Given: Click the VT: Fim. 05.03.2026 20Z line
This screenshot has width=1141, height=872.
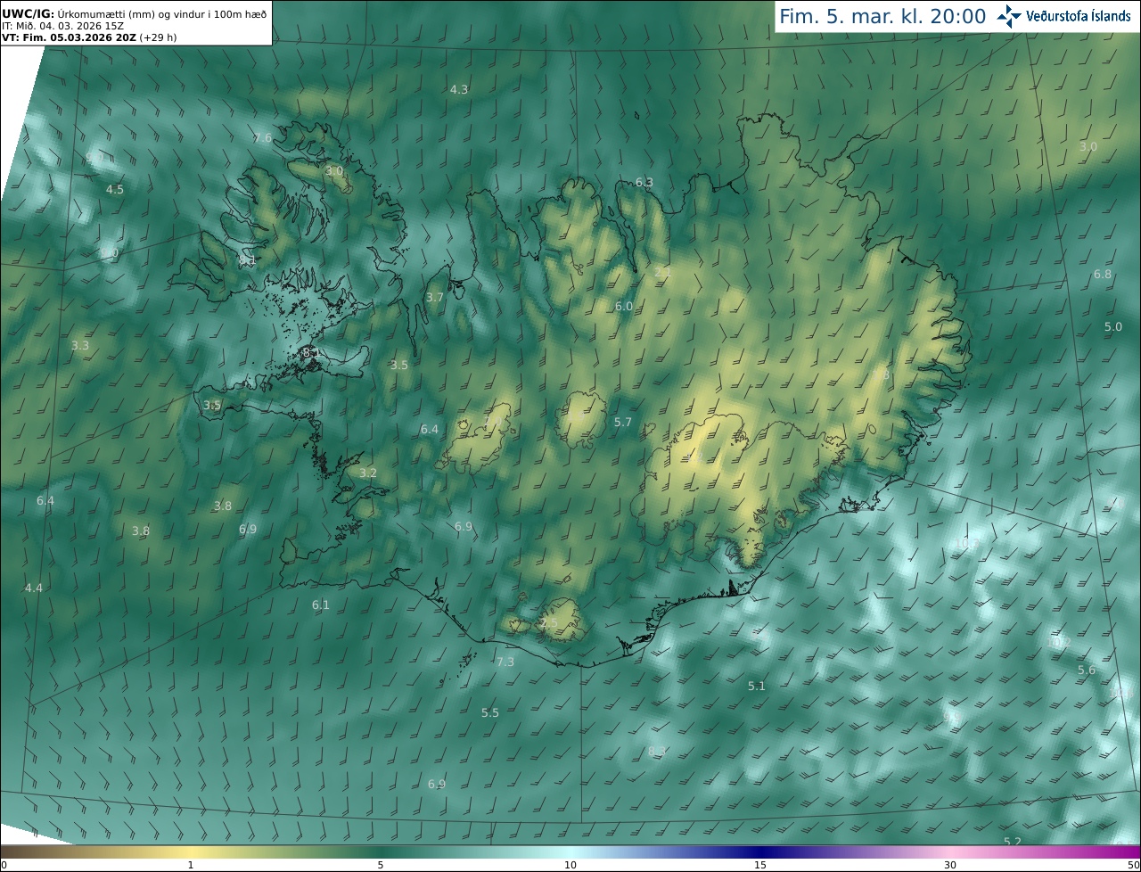Looking at the screenshot, I should (x=89, y=37).
